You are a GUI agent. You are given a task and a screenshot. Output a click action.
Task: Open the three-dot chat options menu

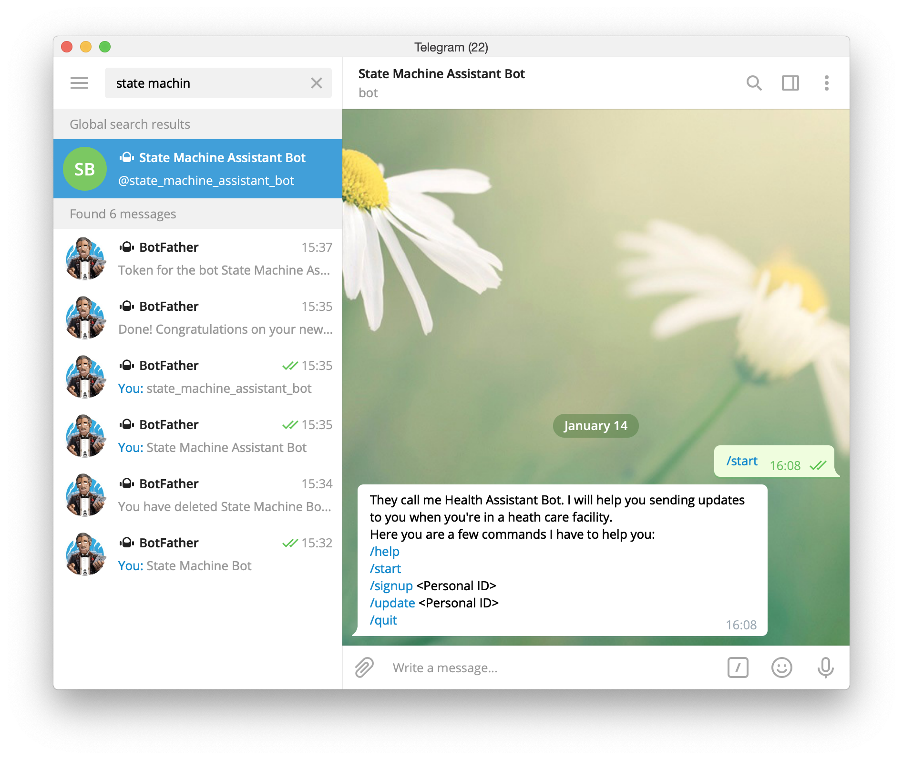pos(827,83)
